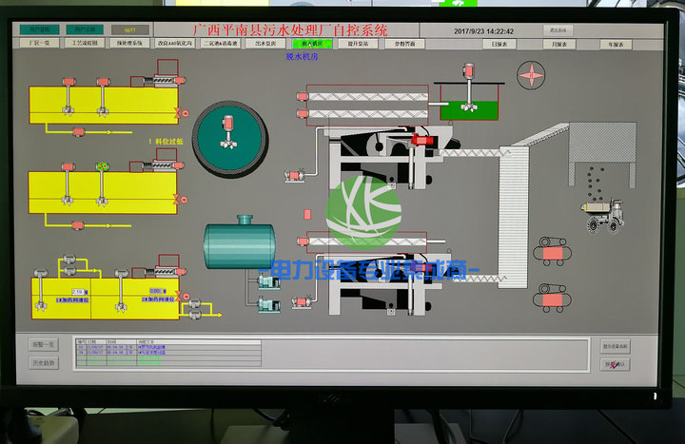This screenshot has height=444, width=685.
Task: Select the teal horizontal storage tank
Action: [239, 243]
